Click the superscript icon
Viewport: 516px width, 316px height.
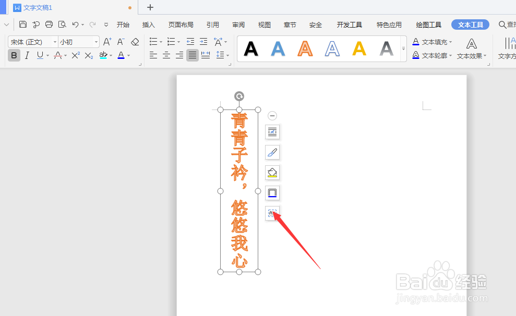pyautogui.click(x=76, y=55)
